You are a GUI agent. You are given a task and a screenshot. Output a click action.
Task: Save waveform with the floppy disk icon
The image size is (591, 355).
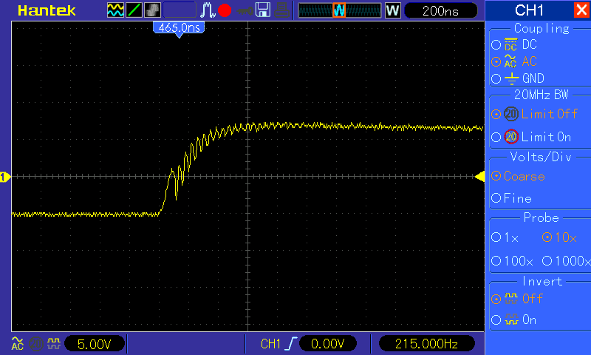pos(263,10)
